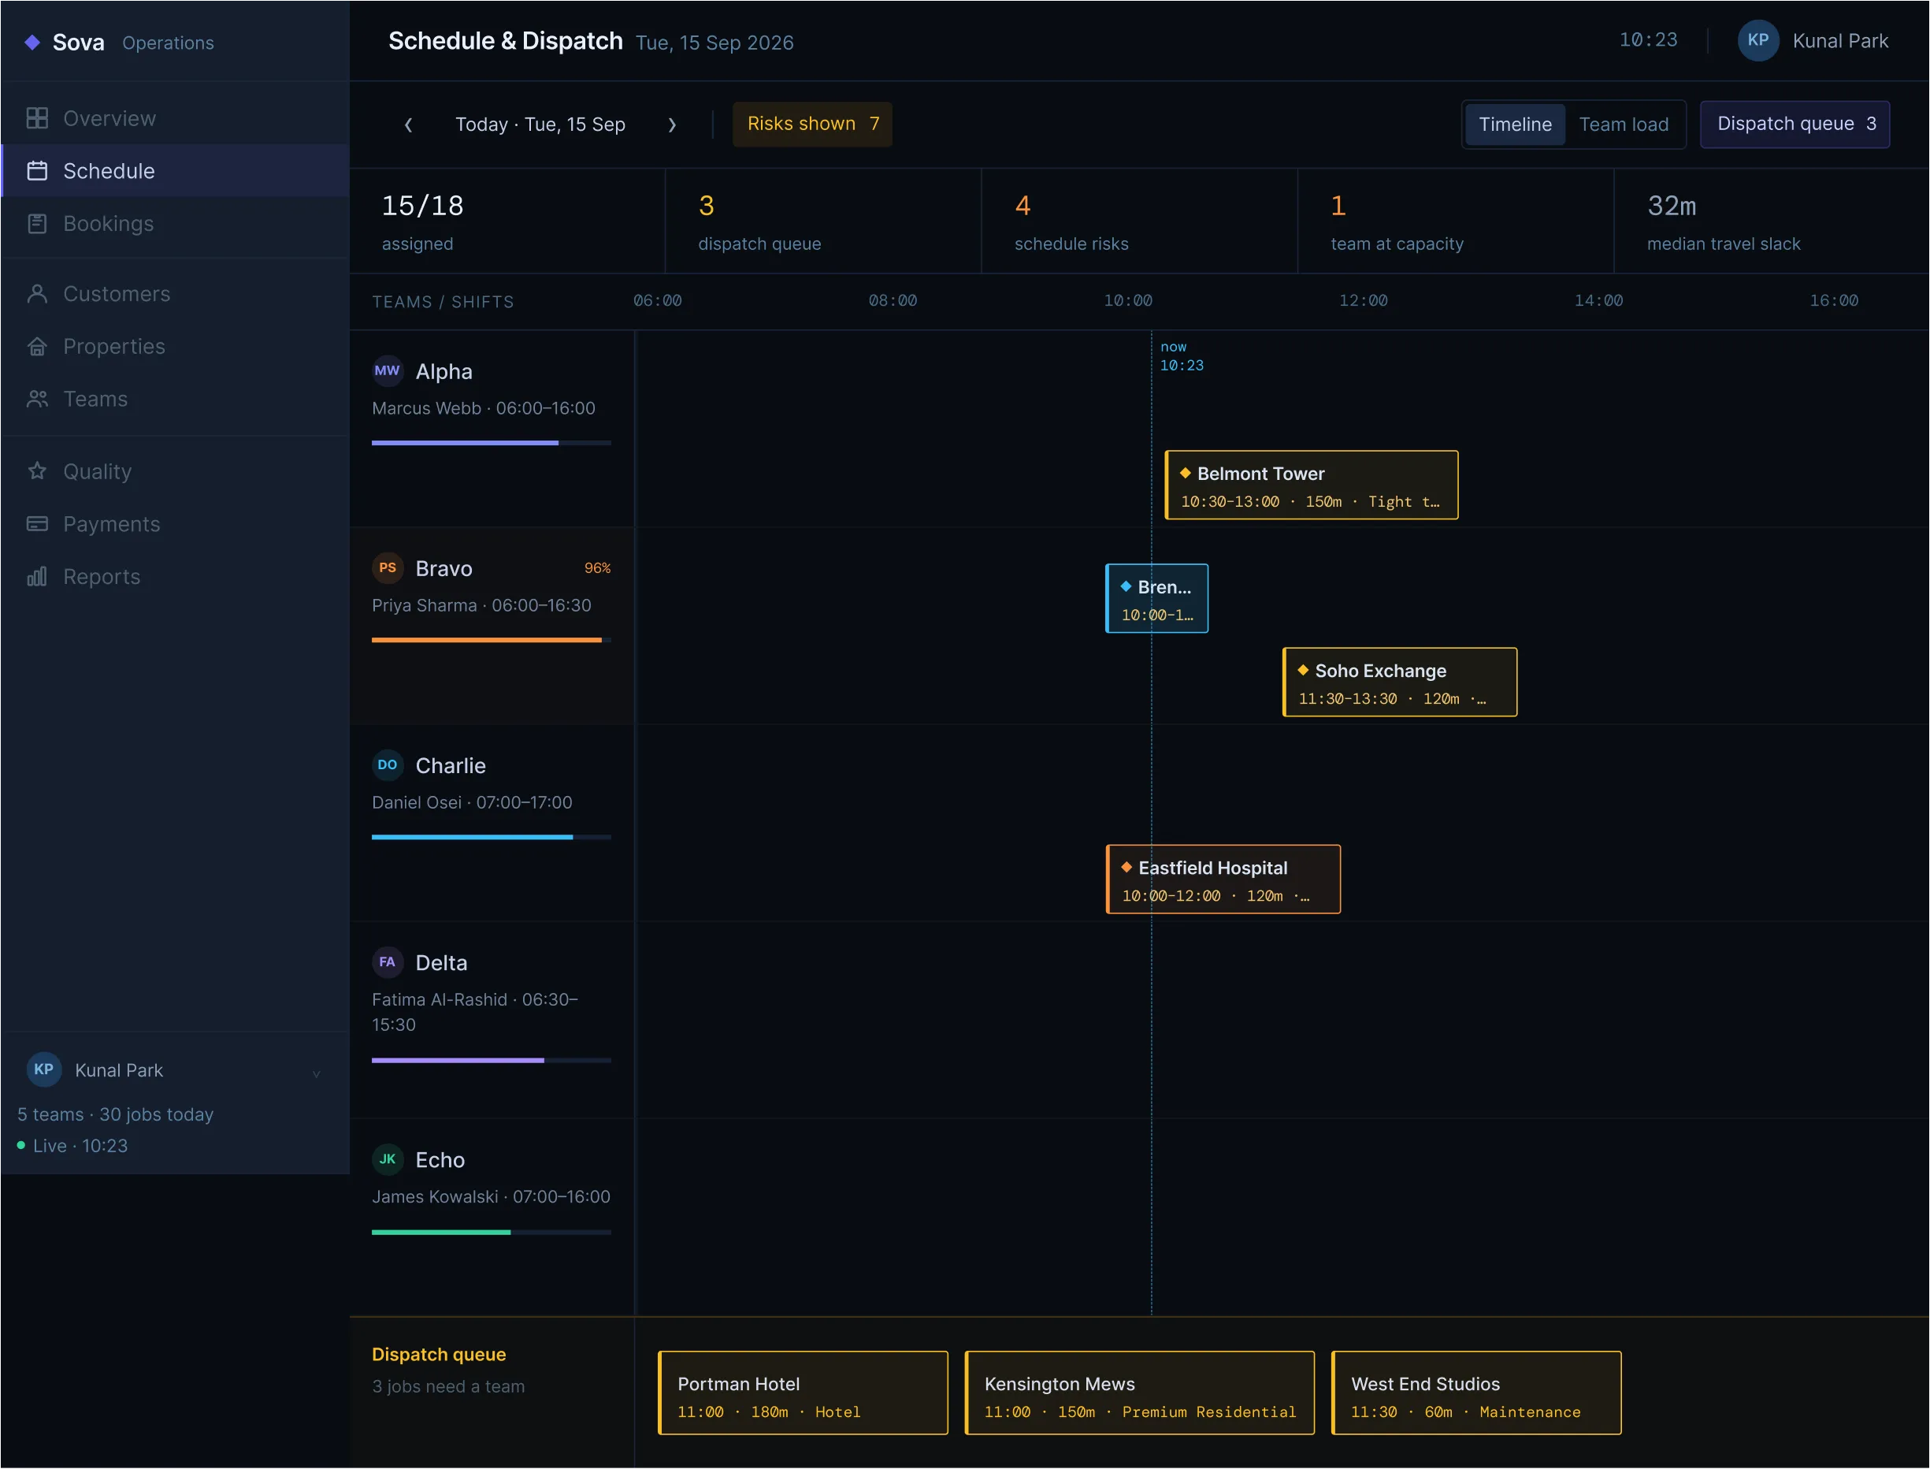The width and height of the screenshot is (1930, 1469).
Task: Click the 4 schedule risks stat
Action: tap(1139, 221)
